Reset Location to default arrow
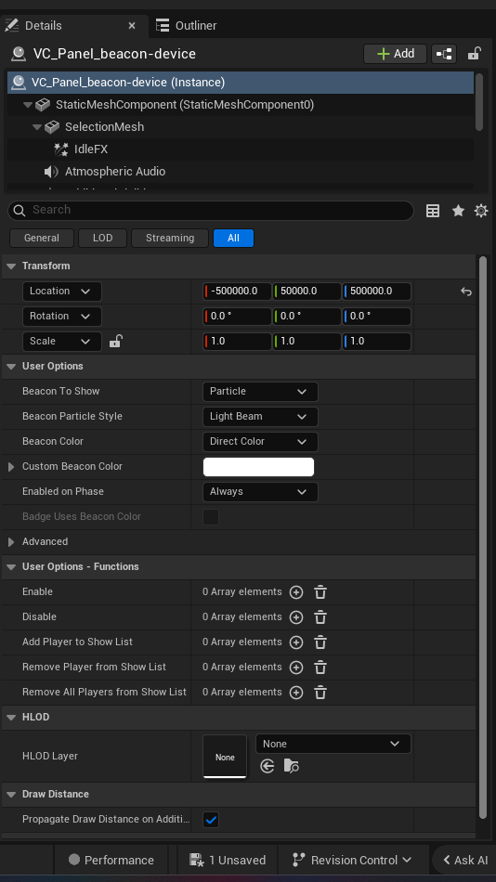 click(x=466, y=292)
